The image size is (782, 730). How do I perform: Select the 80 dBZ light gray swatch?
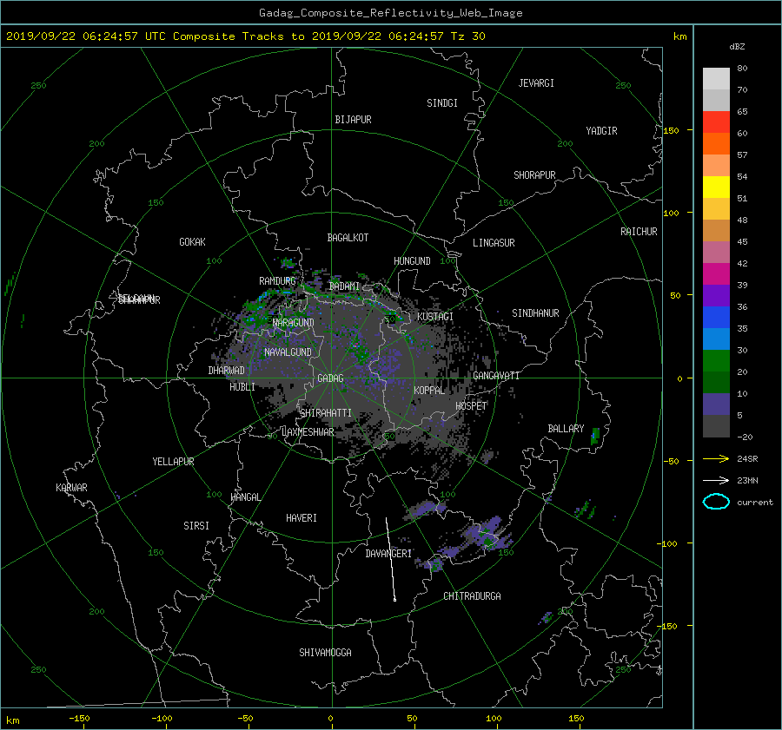tap(716, 79)
